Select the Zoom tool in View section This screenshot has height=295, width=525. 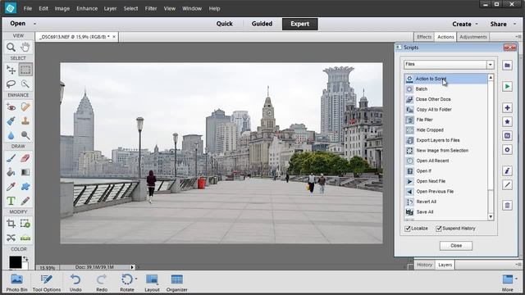click(x=11, y=48)
